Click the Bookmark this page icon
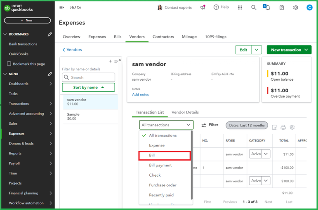The height and width of the screenshot is (210, 318). 9,64
